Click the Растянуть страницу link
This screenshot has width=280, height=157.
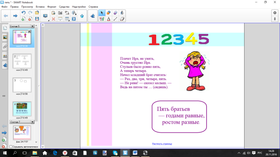pos(162,144)
